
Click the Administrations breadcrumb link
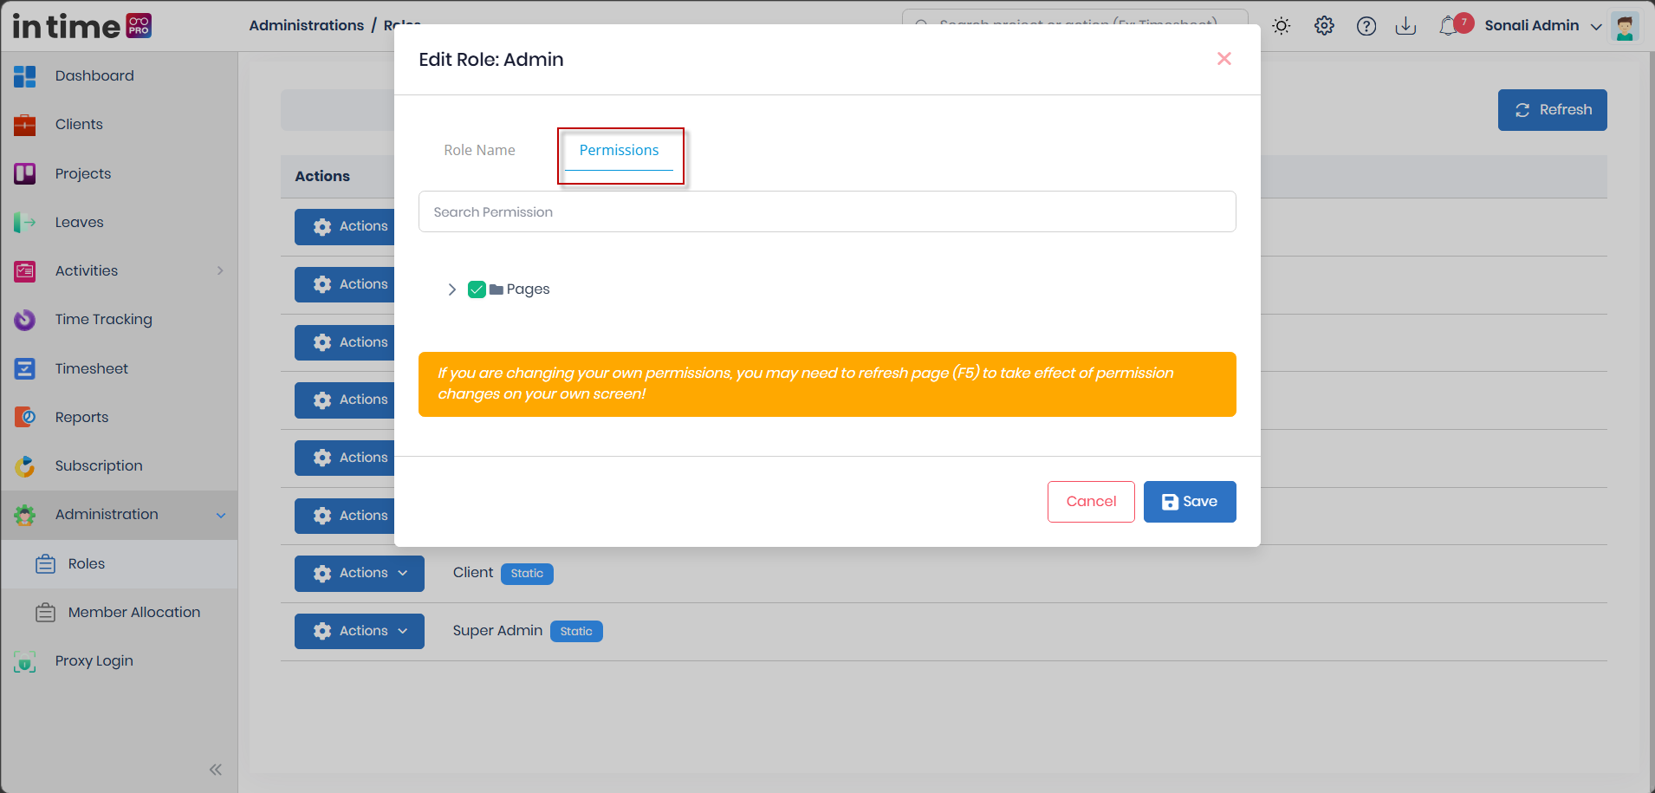307,25
